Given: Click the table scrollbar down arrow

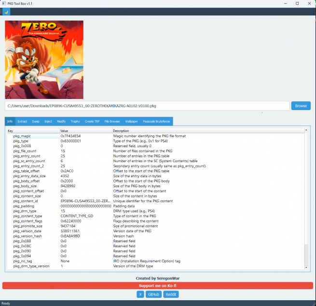Looking at the screenshot, I should pos(306,267).
